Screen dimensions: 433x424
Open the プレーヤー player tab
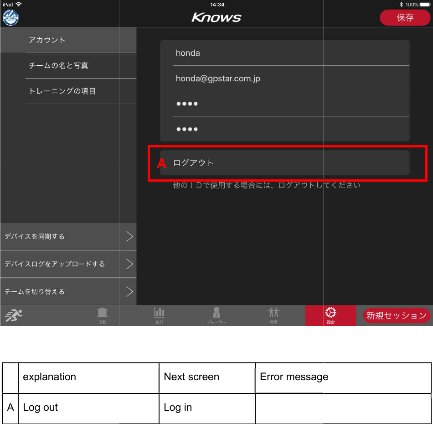point(216,315)
